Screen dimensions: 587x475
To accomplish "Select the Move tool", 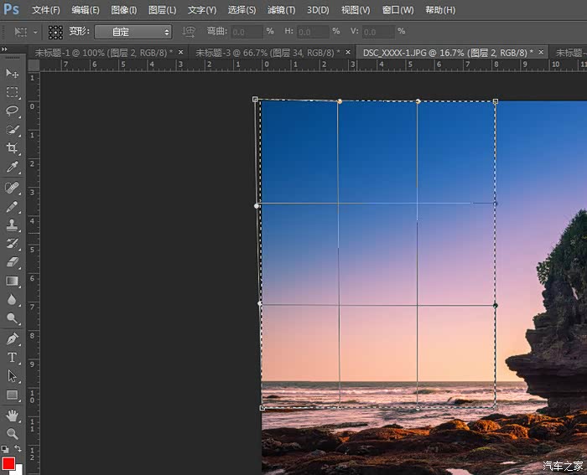I will pyautogui.click(x=13, y=74).
